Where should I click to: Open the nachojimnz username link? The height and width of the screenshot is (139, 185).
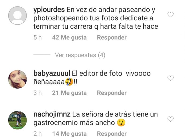[52, 115]
